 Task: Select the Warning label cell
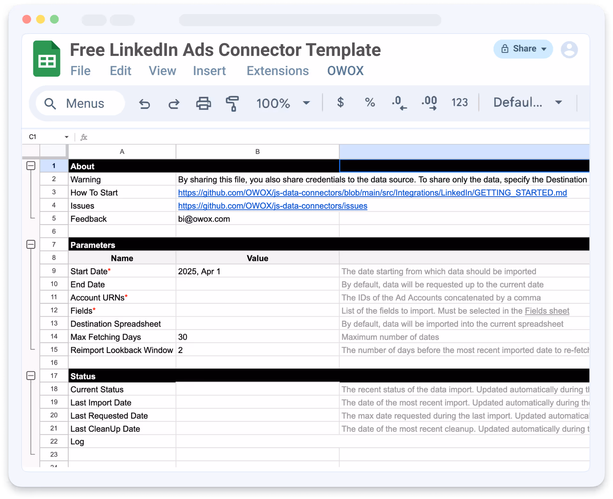(122, 179)
